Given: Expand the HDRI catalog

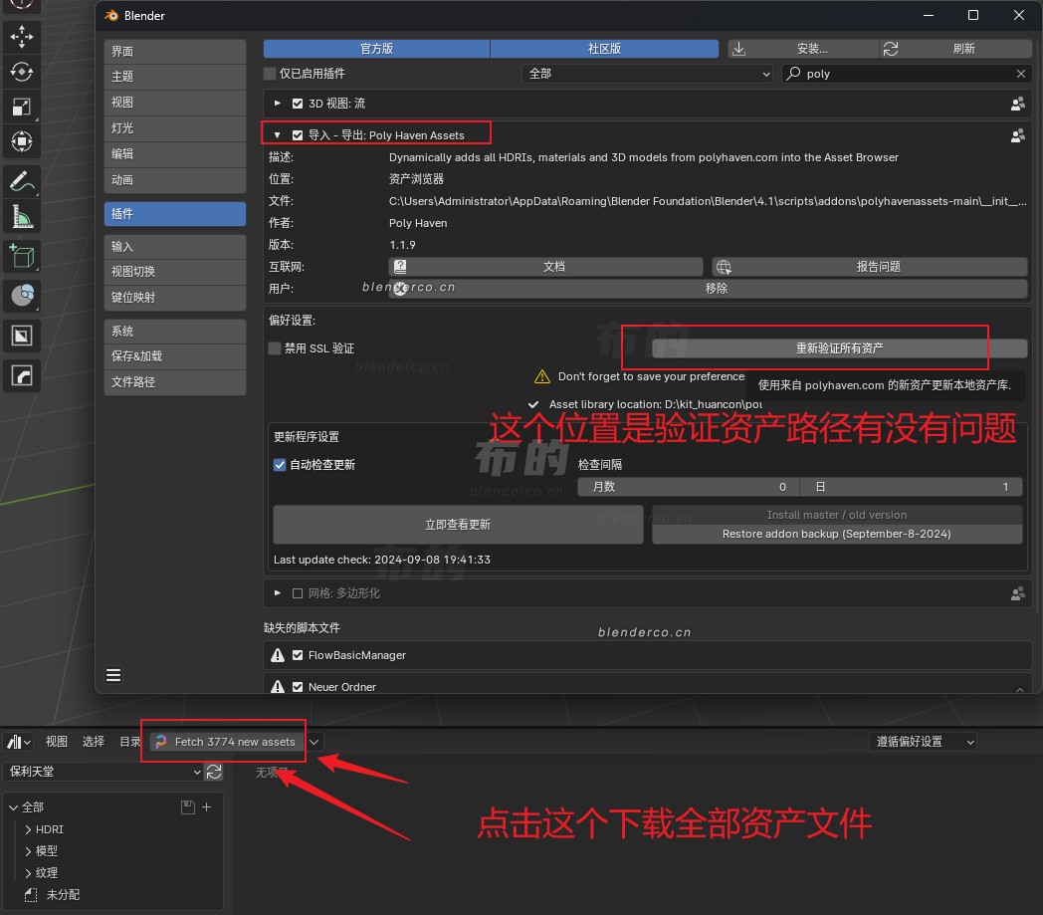Looking at the screenshot, I should (28, 829).
